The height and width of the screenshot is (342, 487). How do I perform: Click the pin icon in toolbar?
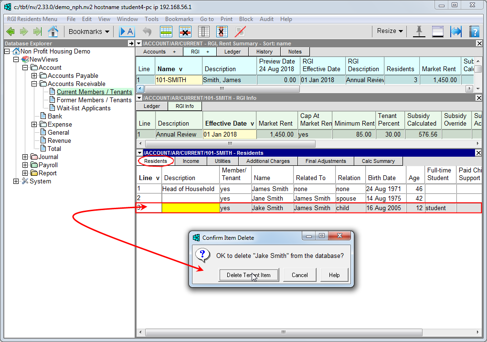[x=419, y=32]
